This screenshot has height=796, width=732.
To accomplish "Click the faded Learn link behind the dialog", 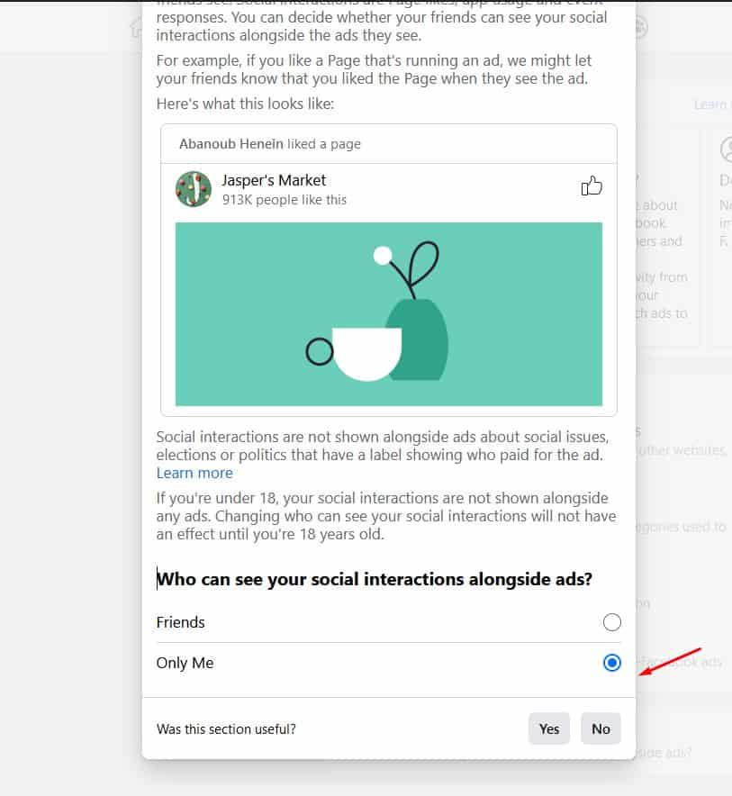I will (709, 104).
